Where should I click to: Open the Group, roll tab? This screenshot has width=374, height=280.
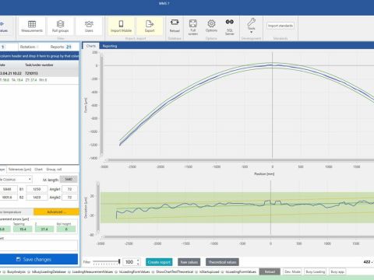54,170
